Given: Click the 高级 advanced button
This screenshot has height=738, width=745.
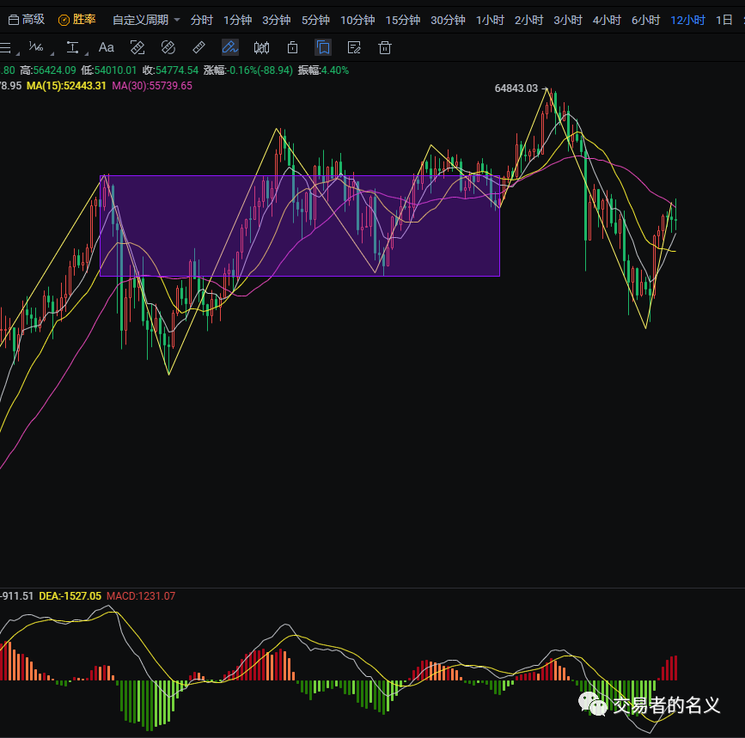Looking at the screenshot, I should (27, 20).
